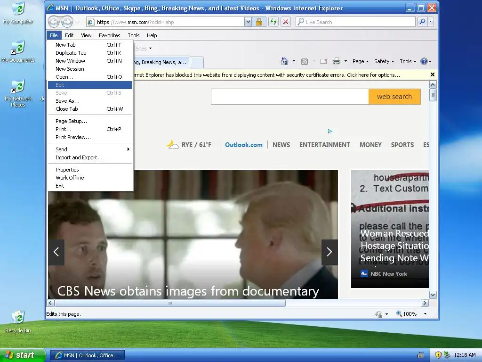Screen dimensions: 482x362
Task: Open the MONEY section link
Action: [370, 145]
